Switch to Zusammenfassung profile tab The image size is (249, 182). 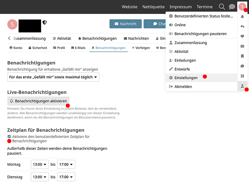click(29, 39)
